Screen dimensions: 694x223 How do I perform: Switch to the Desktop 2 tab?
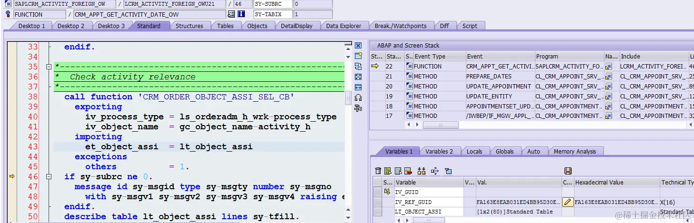71,26
